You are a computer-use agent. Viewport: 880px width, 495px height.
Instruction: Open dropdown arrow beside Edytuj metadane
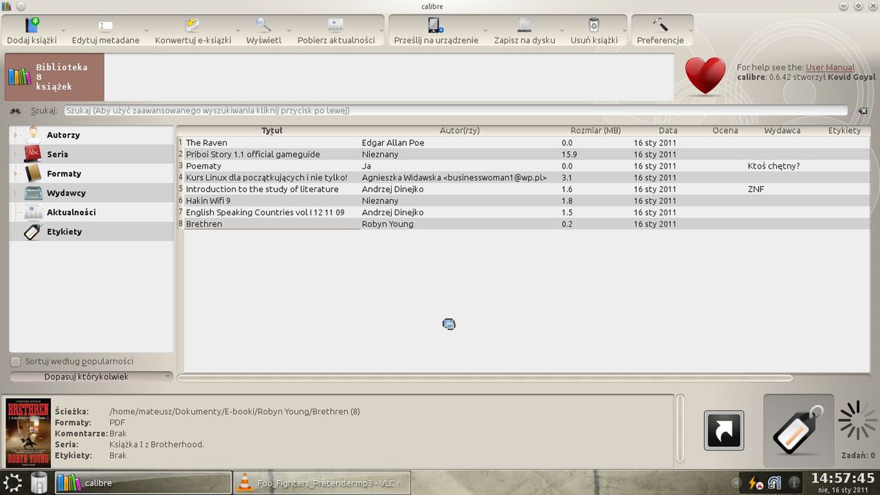click(146, 31)
